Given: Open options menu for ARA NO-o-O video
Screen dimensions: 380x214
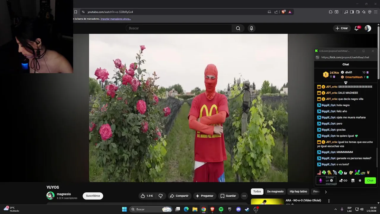Looking at the screenshot, I should 329,201.
